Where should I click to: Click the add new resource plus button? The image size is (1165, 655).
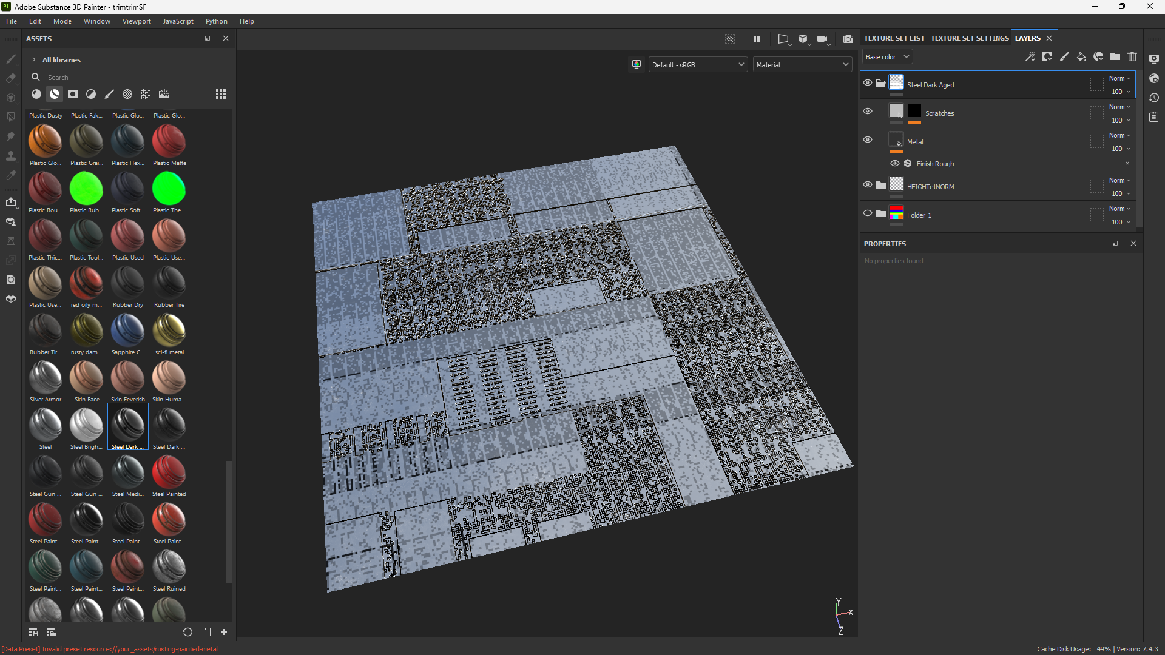pyautogui.click(x=224, y=632)
